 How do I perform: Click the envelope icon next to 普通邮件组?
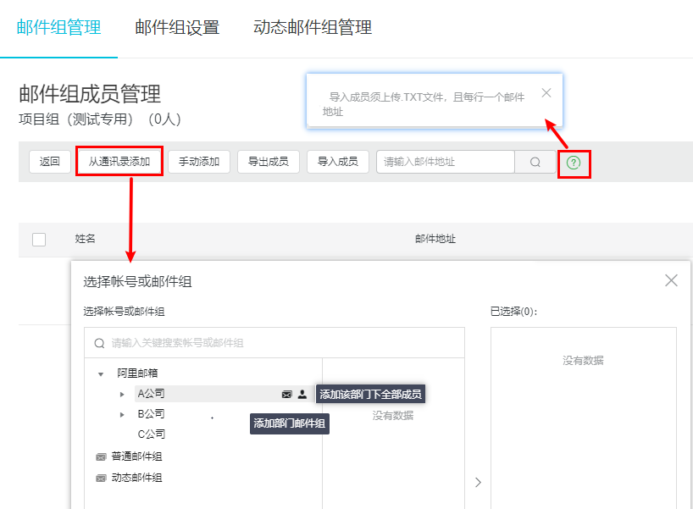pyautogui.click(x=102, y=456)
